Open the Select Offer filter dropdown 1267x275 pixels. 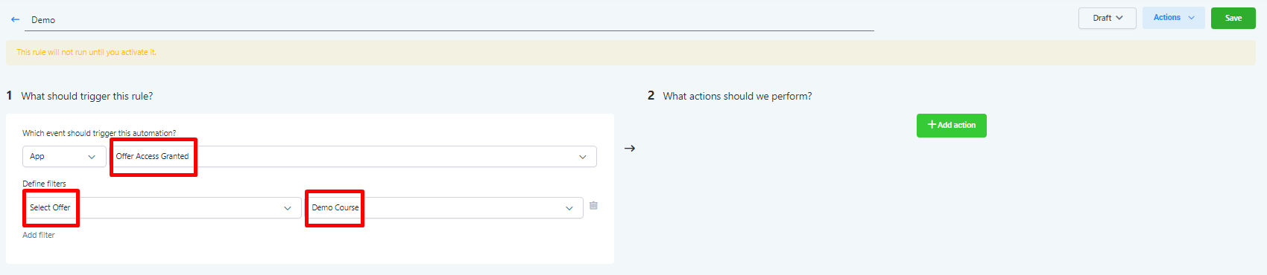[162, 208]
